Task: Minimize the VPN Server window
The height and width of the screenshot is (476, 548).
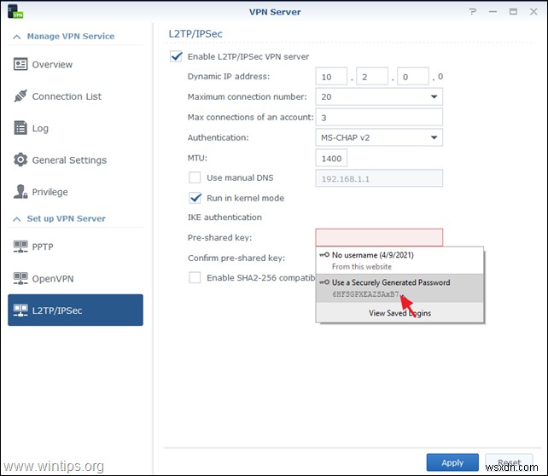Action: (x=493, y=12)
